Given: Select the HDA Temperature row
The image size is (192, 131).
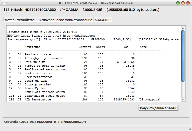Looking at the screenshot, I should 85,99.
